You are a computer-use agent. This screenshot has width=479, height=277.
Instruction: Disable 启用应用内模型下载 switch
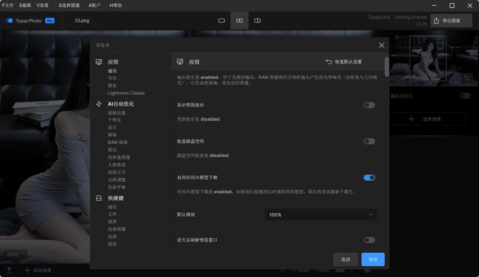point(369,178)
